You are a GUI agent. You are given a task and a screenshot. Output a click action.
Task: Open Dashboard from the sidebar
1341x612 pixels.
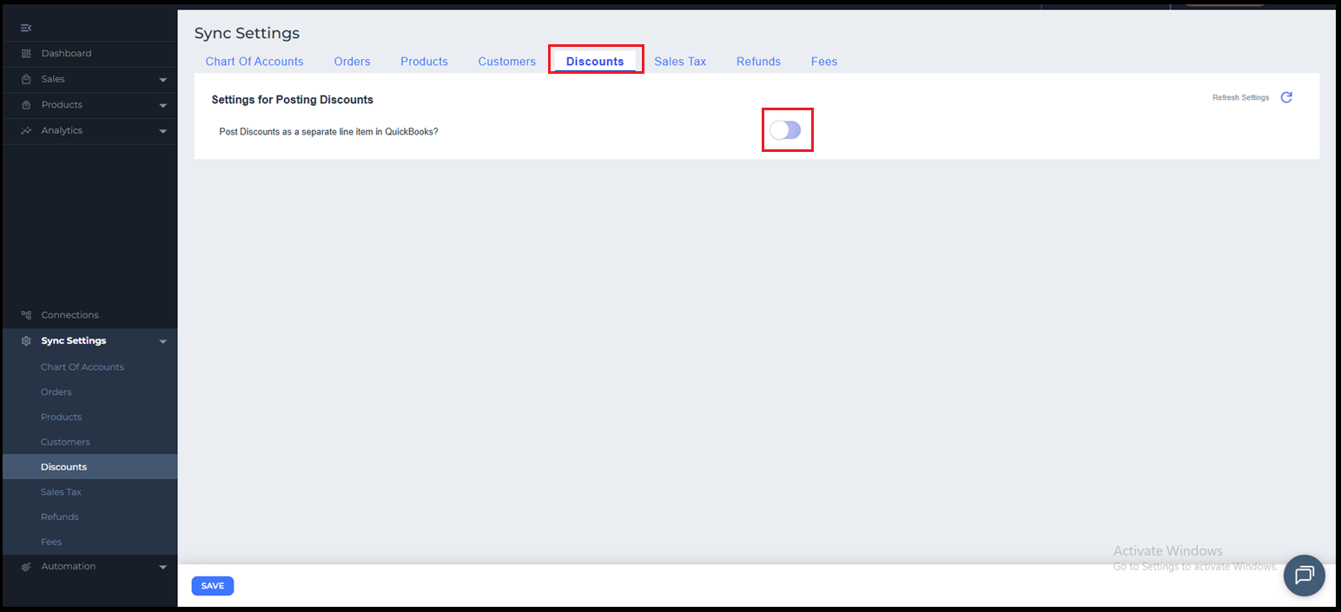click(x=66, y=54)
